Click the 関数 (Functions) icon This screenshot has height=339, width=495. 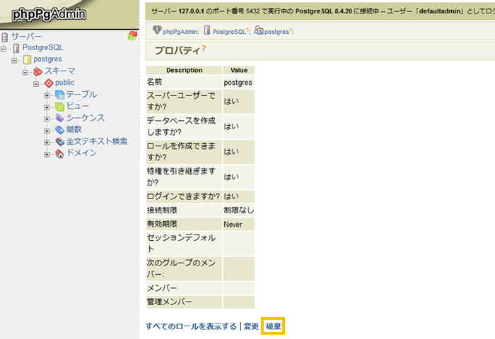click(x=59, y=129)
